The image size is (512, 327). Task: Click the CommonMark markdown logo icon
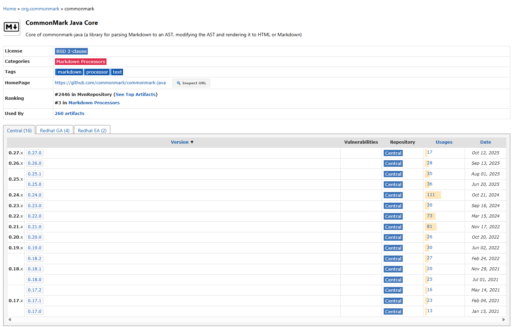coord(11,27)
